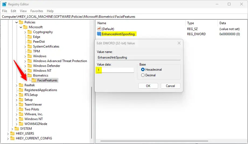
Task: Click the WOW6432Node folder icon
Action: coord(21,124)
